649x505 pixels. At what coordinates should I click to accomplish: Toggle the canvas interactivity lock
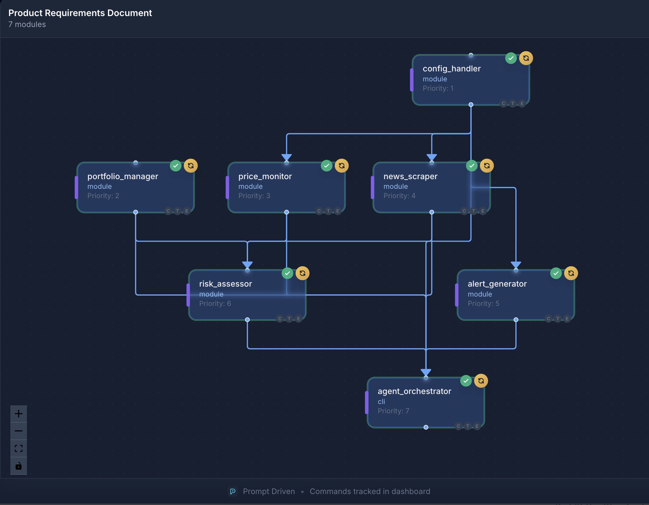click(x=19, y=466)
